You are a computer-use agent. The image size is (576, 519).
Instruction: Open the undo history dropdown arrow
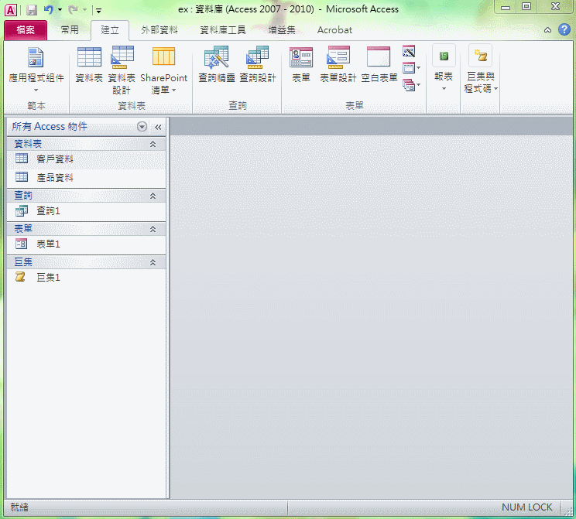(x=60, y=10)
